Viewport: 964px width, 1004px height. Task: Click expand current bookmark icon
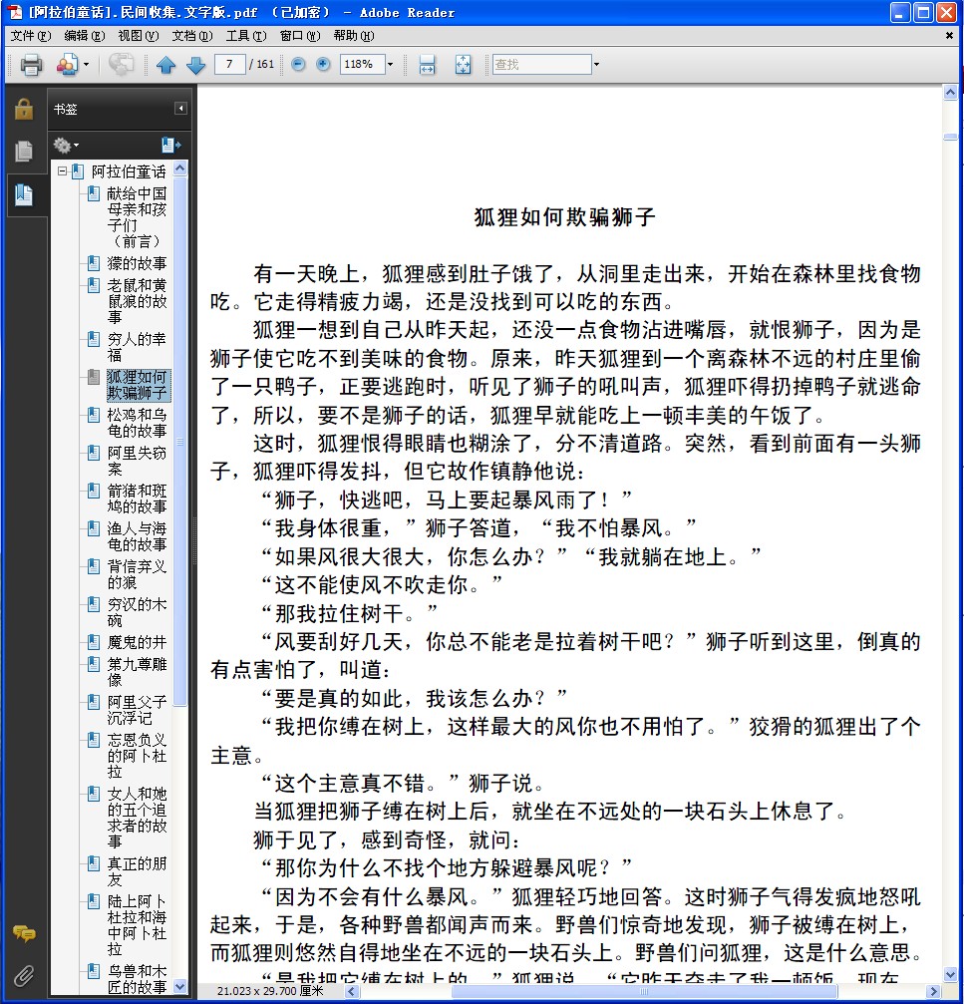(170, 146)
